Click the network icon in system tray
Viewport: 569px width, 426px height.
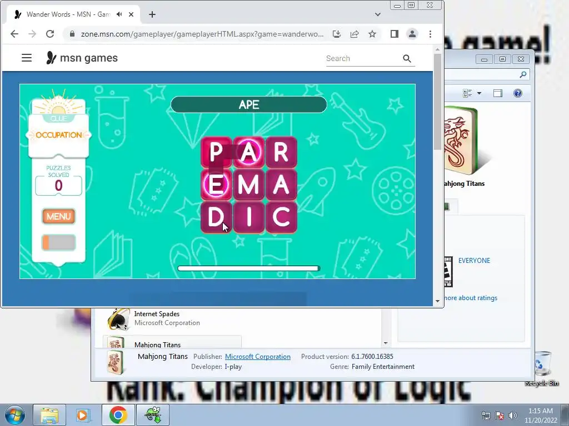pos(486,415)
